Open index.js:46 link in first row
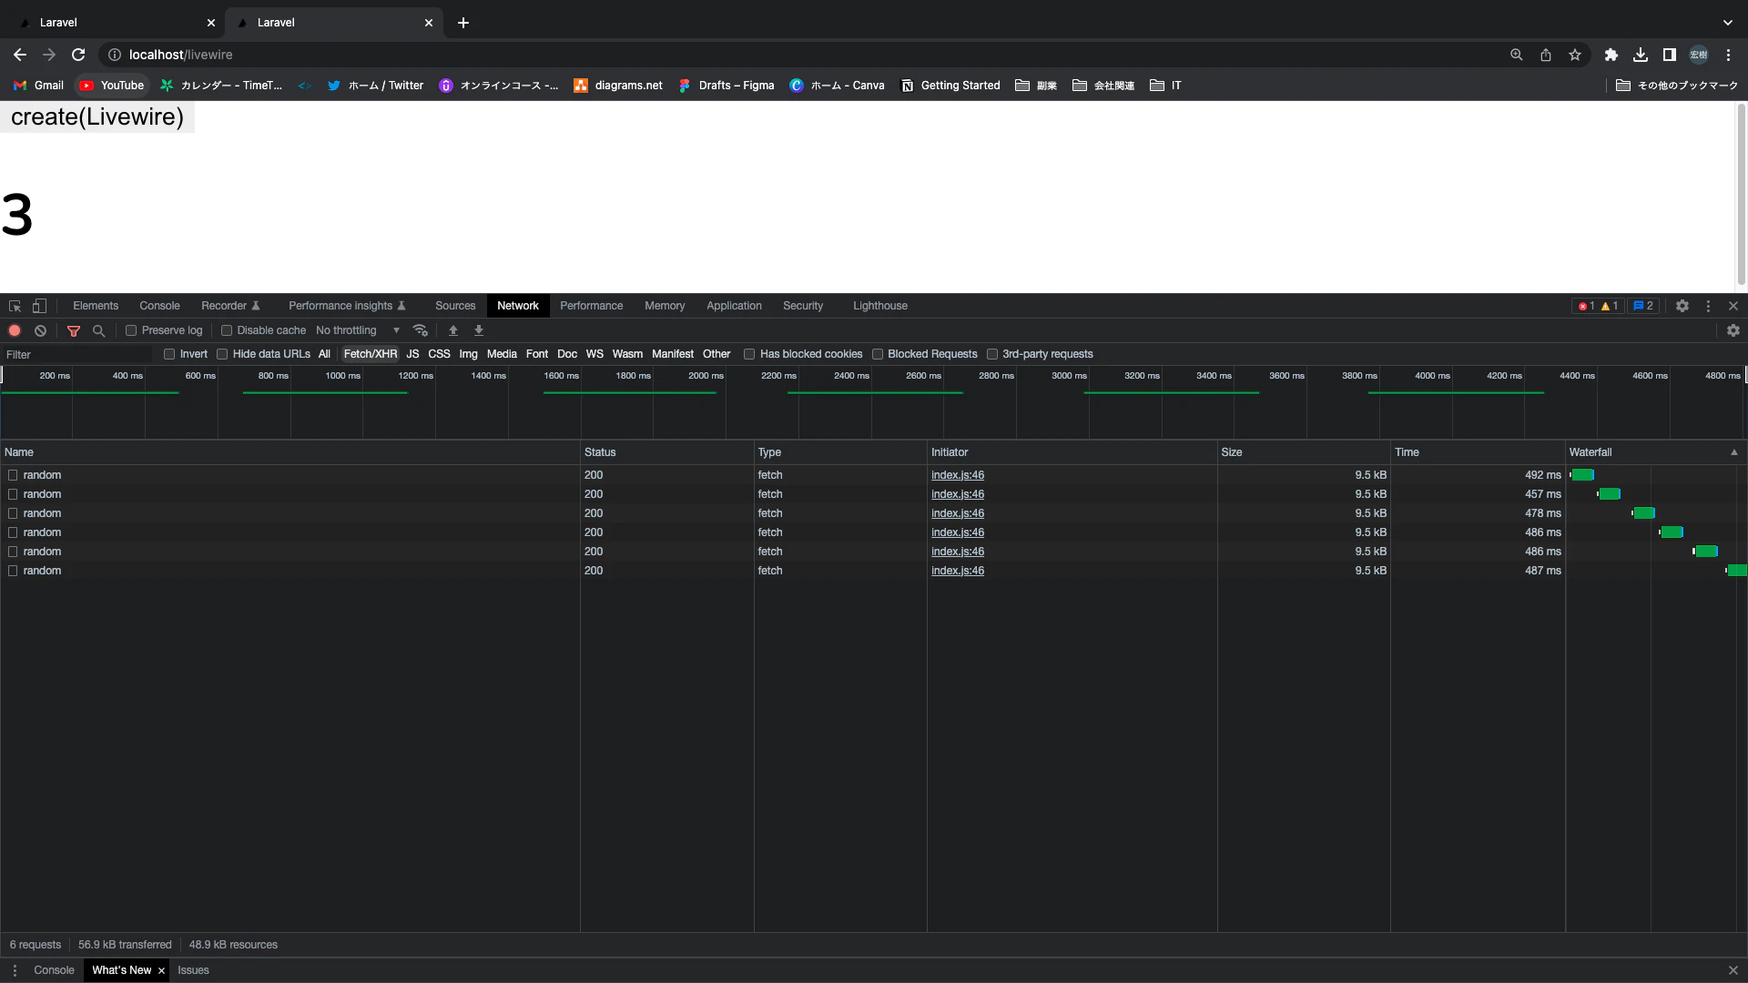Image resolution: width=1748 pixels, height=983 pixels. click(x=958, y=475)
